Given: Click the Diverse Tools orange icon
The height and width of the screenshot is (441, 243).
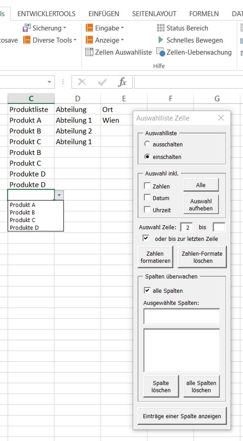Looking at the screenshot, I should [x=26, y=40].
